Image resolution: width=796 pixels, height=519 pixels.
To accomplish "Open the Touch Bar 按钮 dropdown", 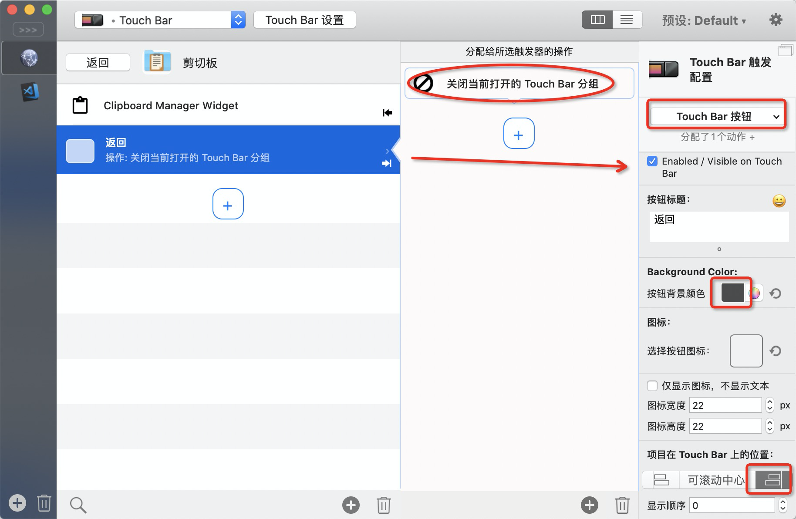I will pyautogui.click(x=716, y=116).
